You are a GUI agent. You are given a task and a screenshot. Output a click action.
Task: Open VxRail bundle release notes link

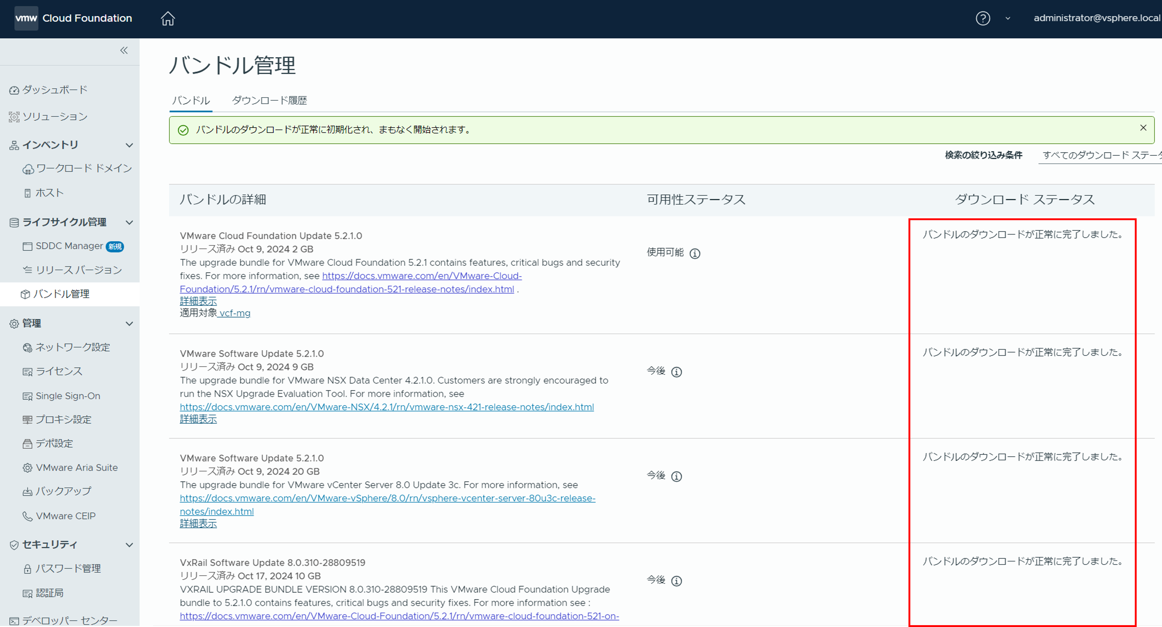[x=399, y=617]
